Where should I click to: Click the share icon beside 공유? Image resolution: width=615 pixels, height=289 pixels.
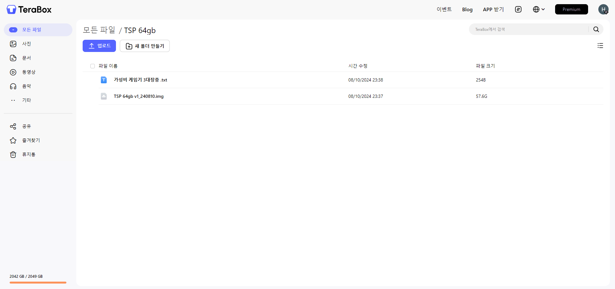[x=13, y=126]
